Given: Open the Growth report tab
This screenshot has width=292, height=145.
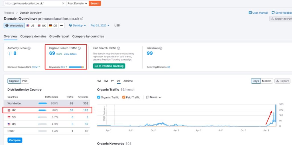Looking at the screenshot, I should click(59, 36).
